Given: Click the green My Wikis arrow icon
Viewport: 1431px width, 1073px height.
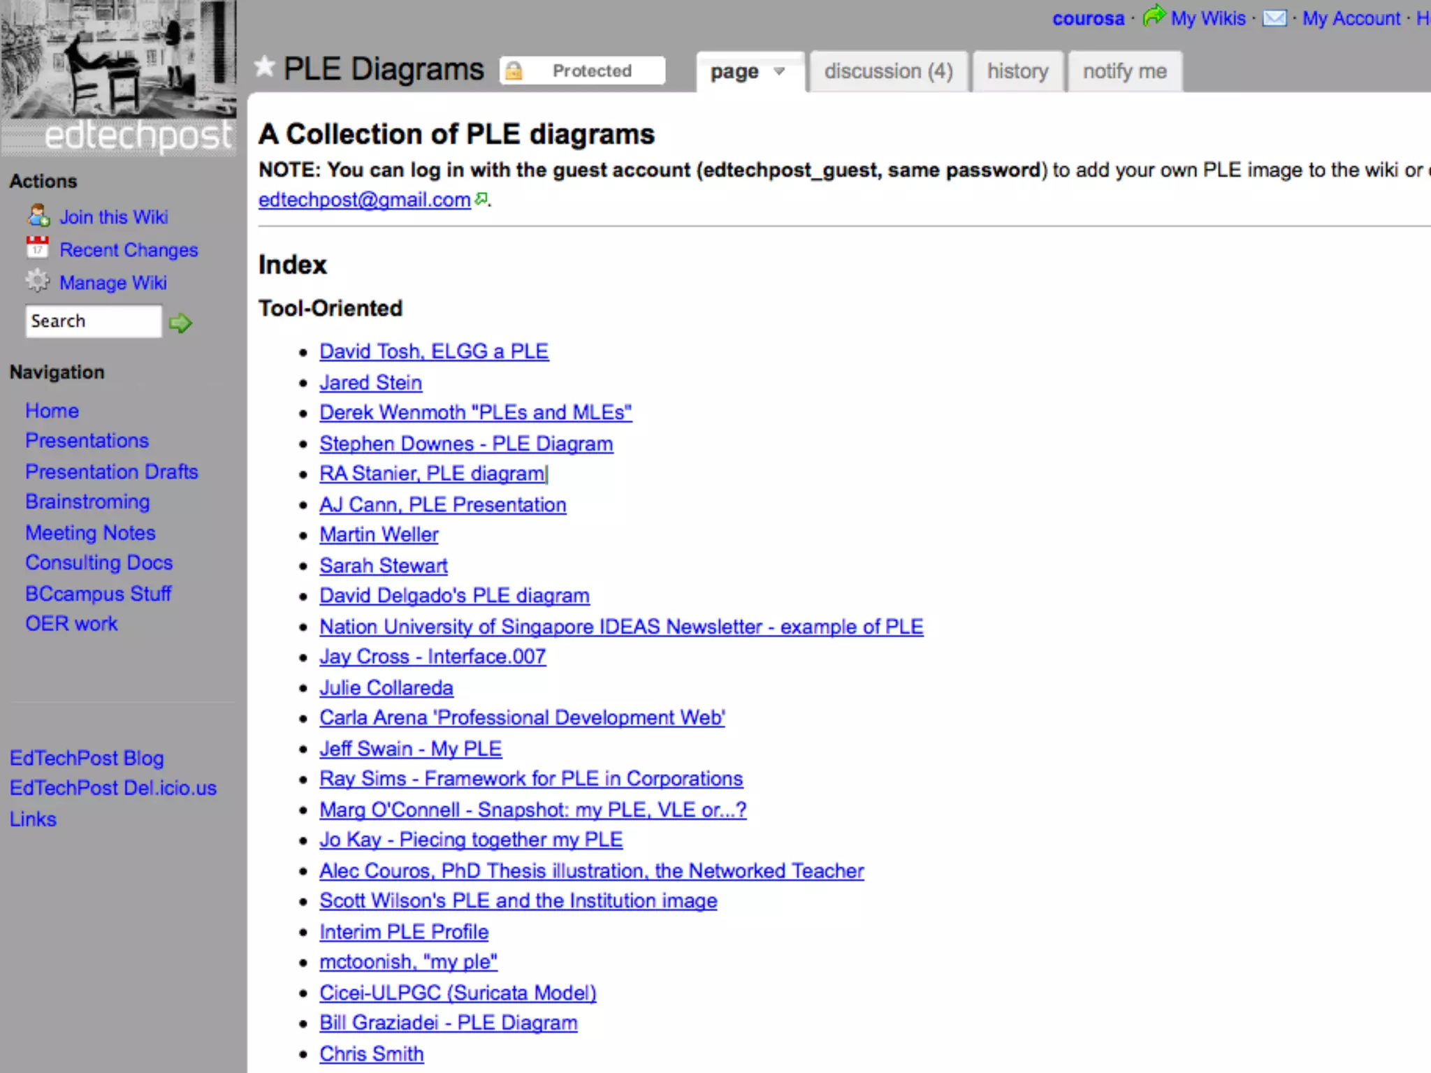Looking at the screenshot, I should point(1154,15).
